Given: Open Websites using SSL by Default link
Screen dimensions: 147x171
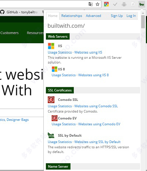Looking at the screenshot, I should tap(97, 142).
